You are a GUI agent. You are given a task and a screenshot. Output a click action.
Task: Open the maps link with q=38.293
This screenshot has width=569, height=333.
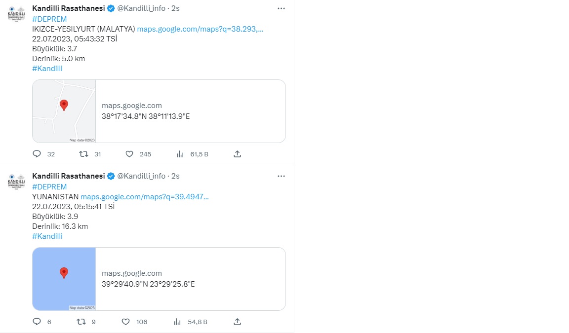pos(200,29)
